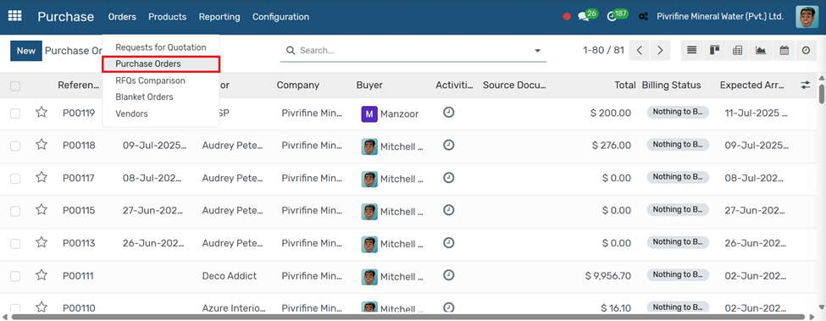Tick the select-all checkbox in header
826x321 pixels.
point(15,86)
